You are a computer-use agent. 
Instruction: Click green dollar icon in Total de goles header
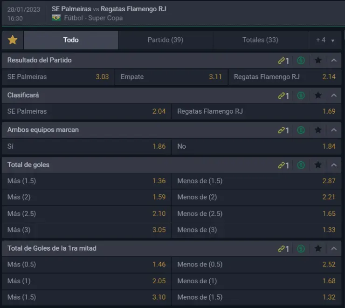(x=301, y=165)
